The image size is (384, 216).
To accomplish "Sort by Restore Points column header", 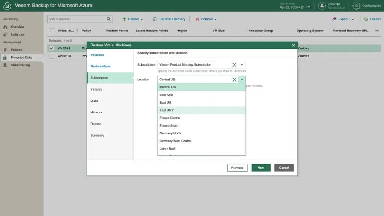I will coord(117,31).
